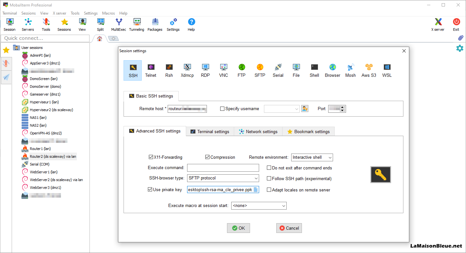Switch to Bookmark settings tab

click(x=308, y=132)
